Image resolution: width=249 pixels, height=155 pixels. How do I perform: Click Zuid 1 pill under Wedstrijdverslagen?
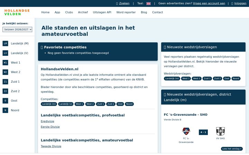207,79
